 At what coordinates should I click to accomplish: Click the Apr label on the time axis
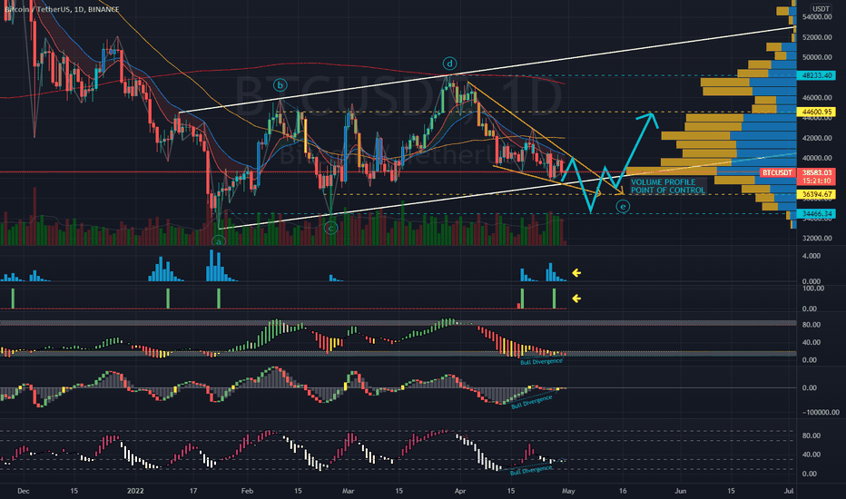coord(460,491)
